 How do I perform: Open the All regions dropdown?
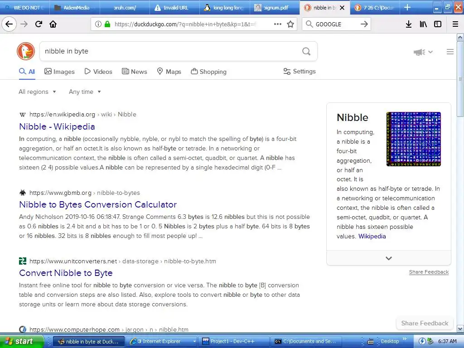[37, 92]
